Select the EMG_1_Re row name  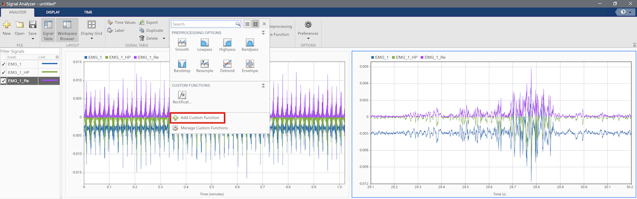[18, 81]
